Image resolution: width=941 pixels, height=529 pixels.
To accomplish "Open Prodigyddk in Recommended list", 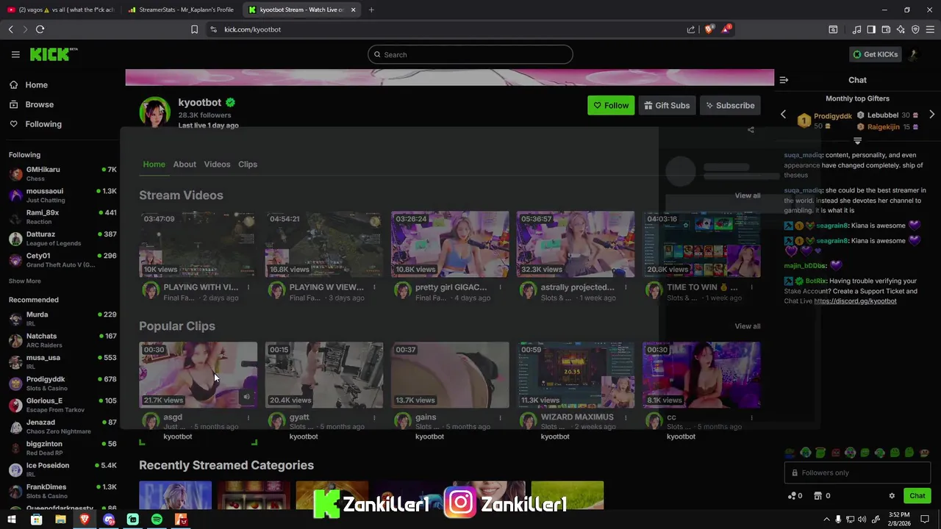I will pos(62,384).
